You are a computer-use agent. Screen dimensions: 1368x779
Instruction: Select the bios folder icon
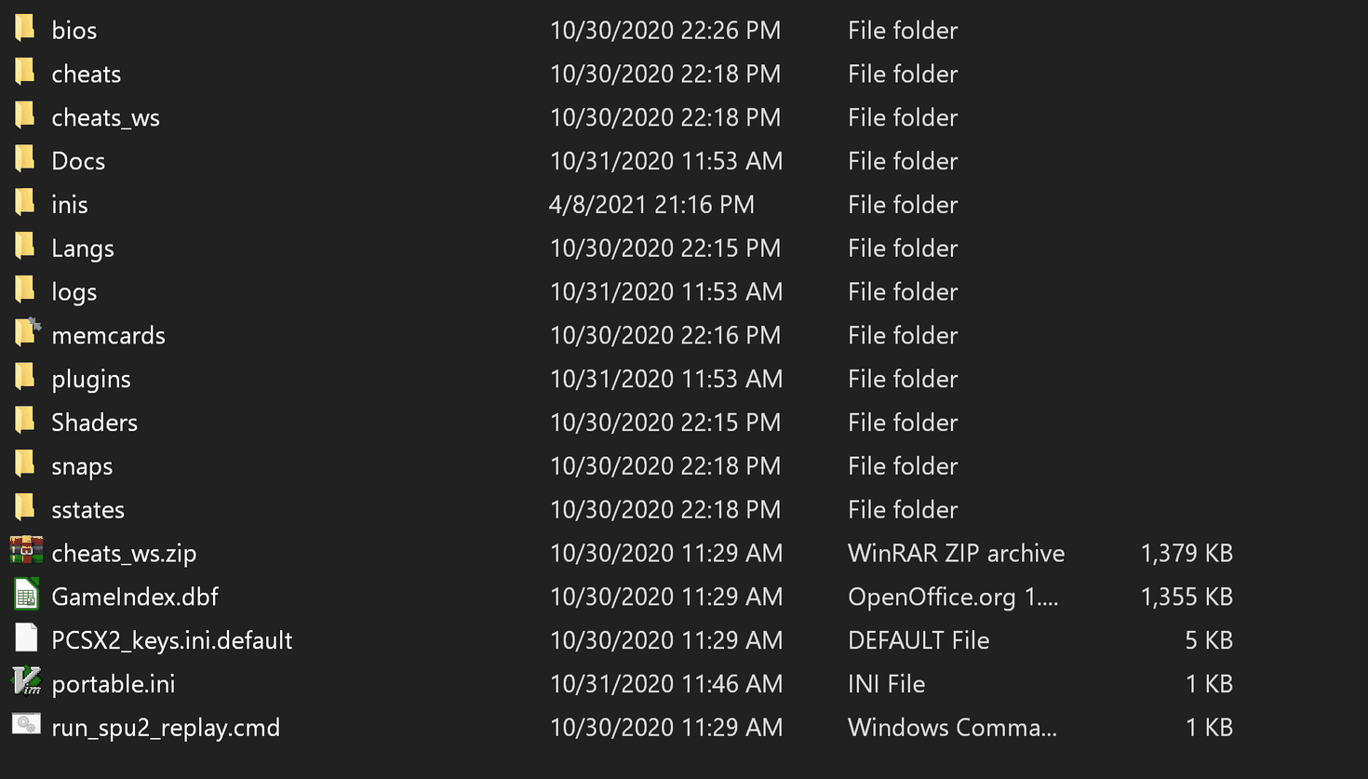(25, 29)
